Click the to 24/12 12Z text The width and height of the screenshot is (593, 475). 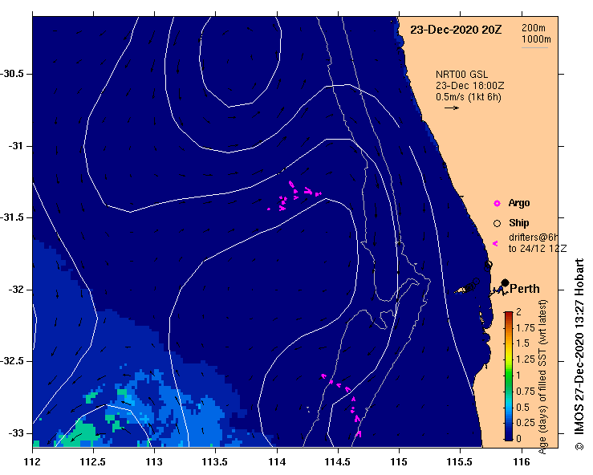538,249
